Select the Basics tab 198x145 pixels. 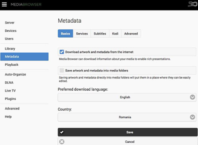65,34
